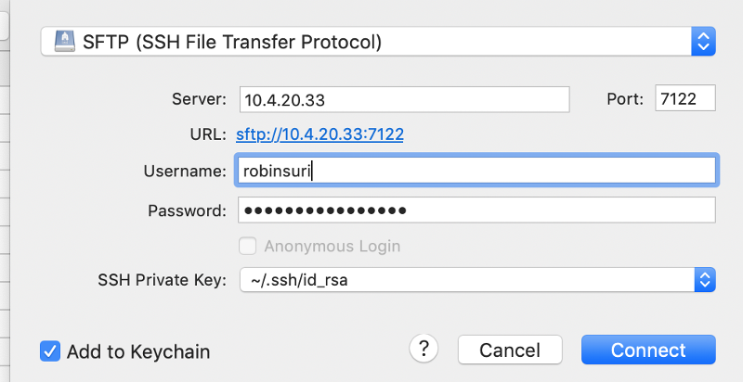The image size is (743, 382).
Task: Click the Anonymous Login label text
Action: click(332, 247)
